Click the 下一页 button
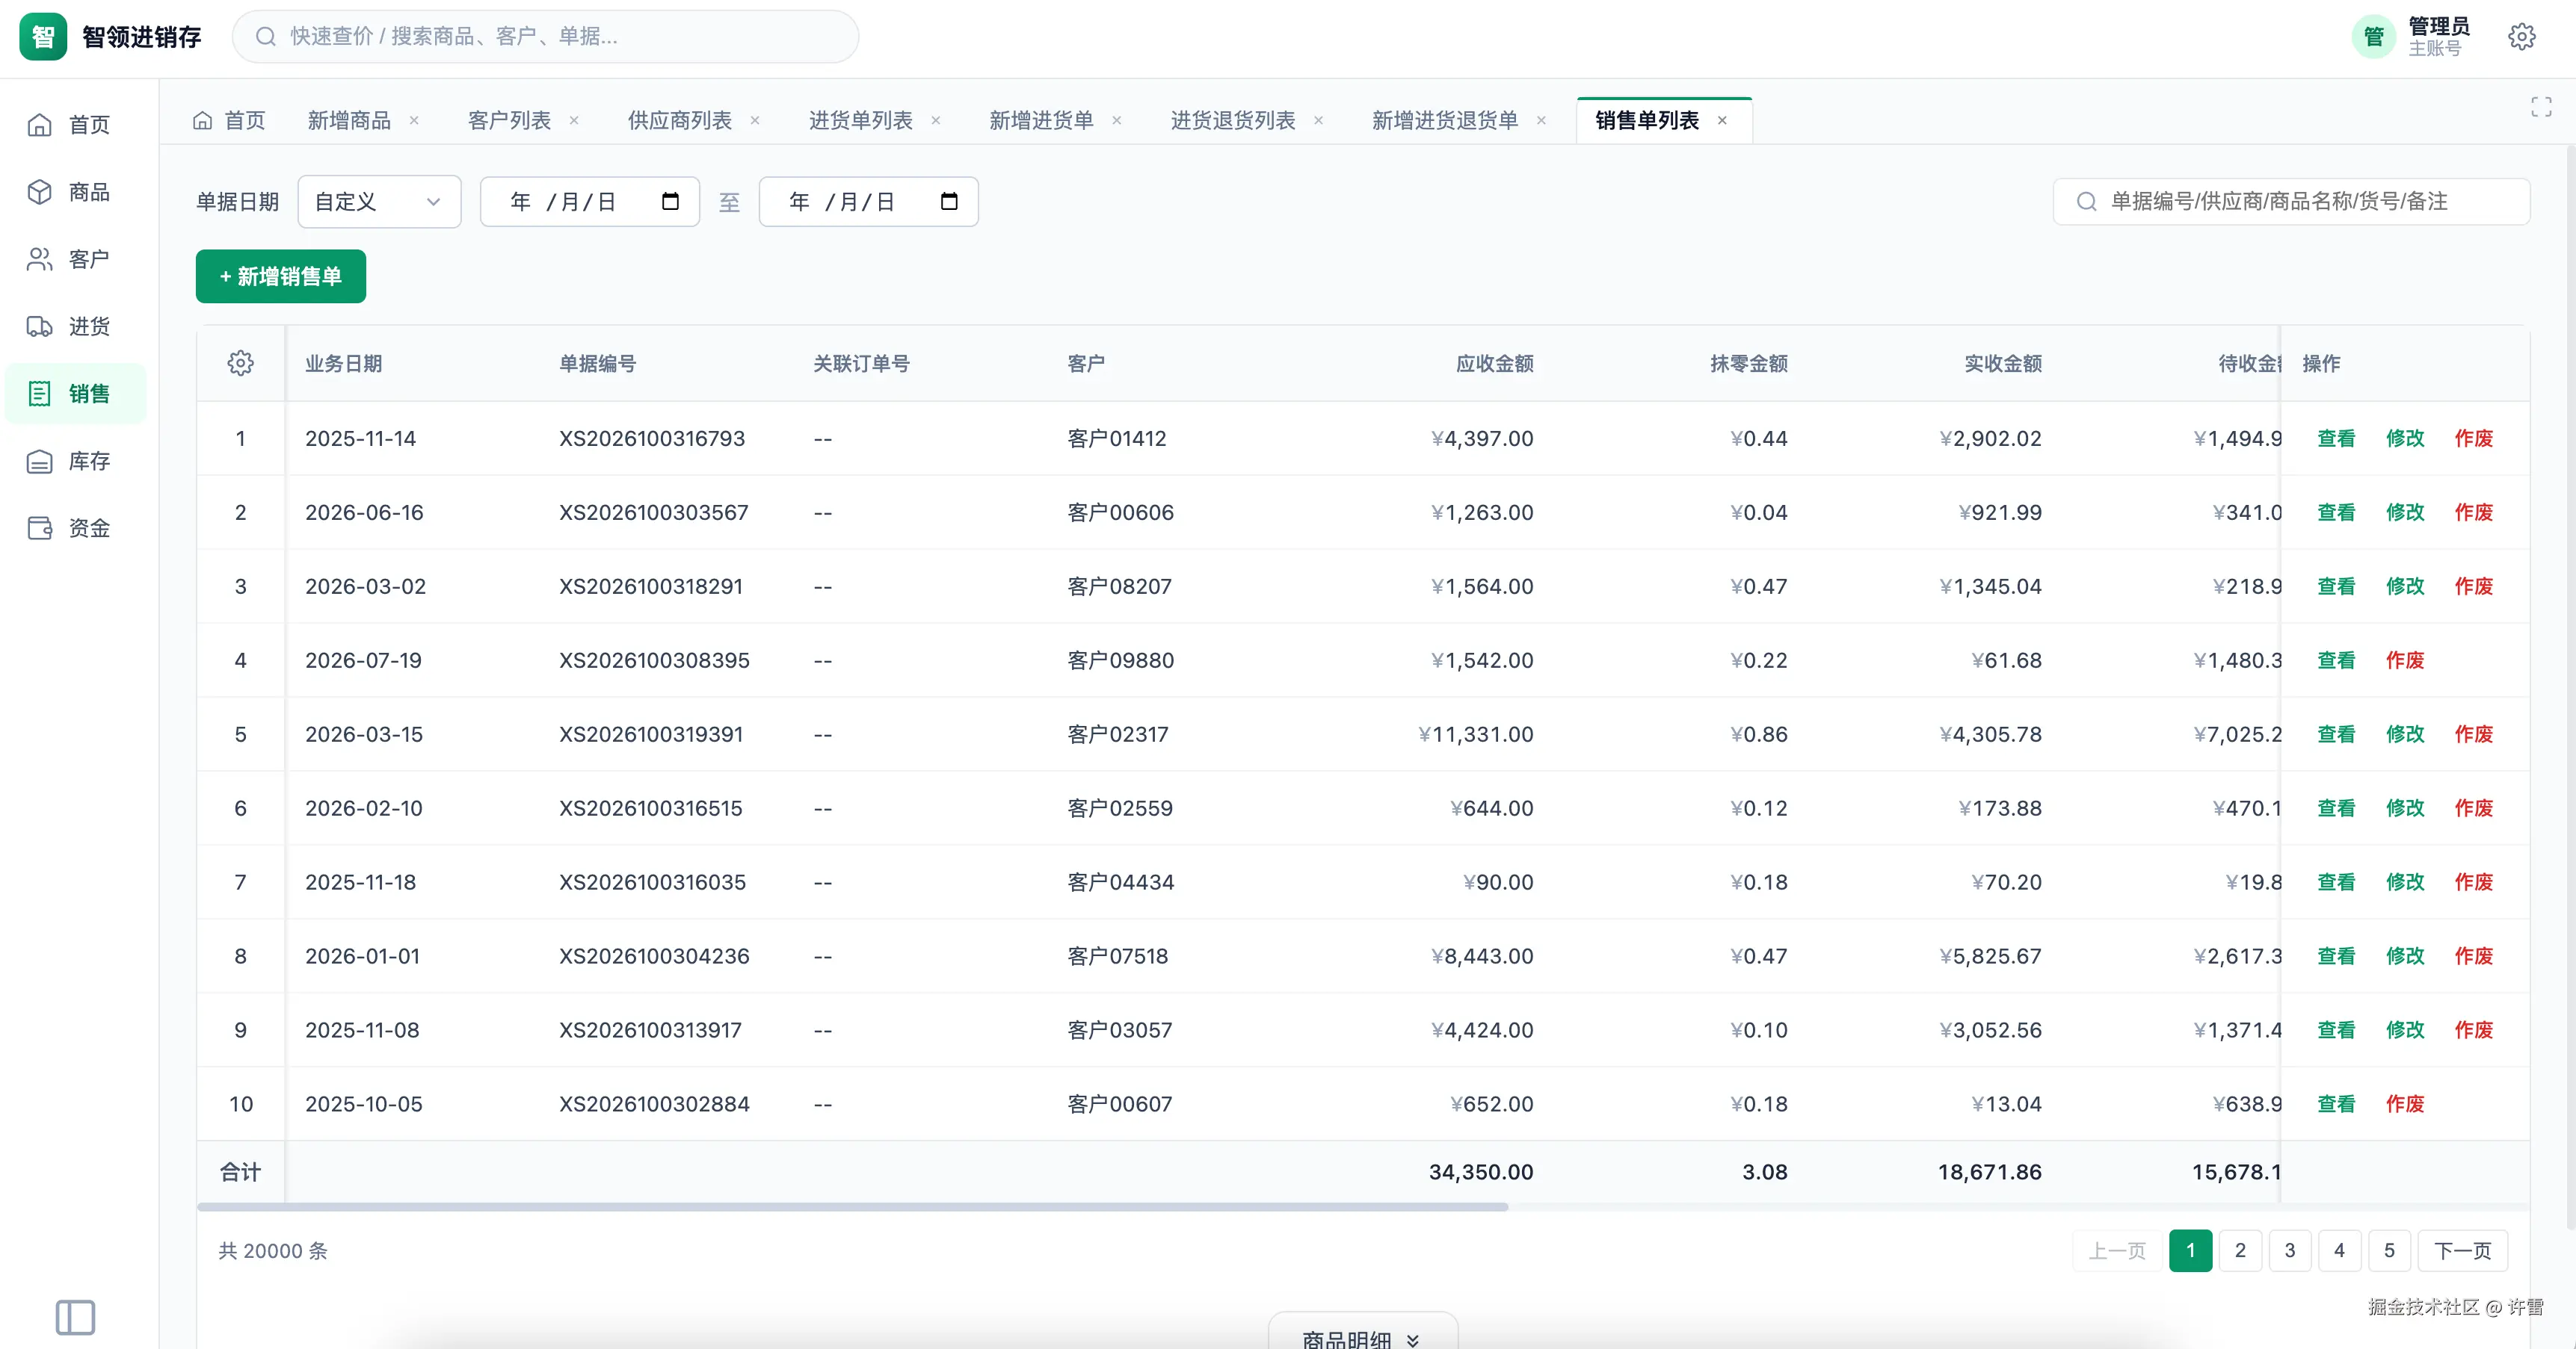The height and width of the screenshot is (1349, 2576). click(x=2462, y=1250)
